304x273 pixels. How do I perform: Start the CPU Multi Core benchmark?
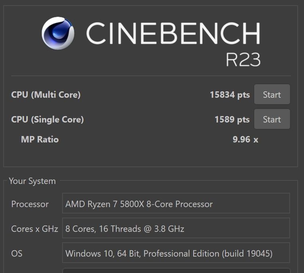(272, 95)
